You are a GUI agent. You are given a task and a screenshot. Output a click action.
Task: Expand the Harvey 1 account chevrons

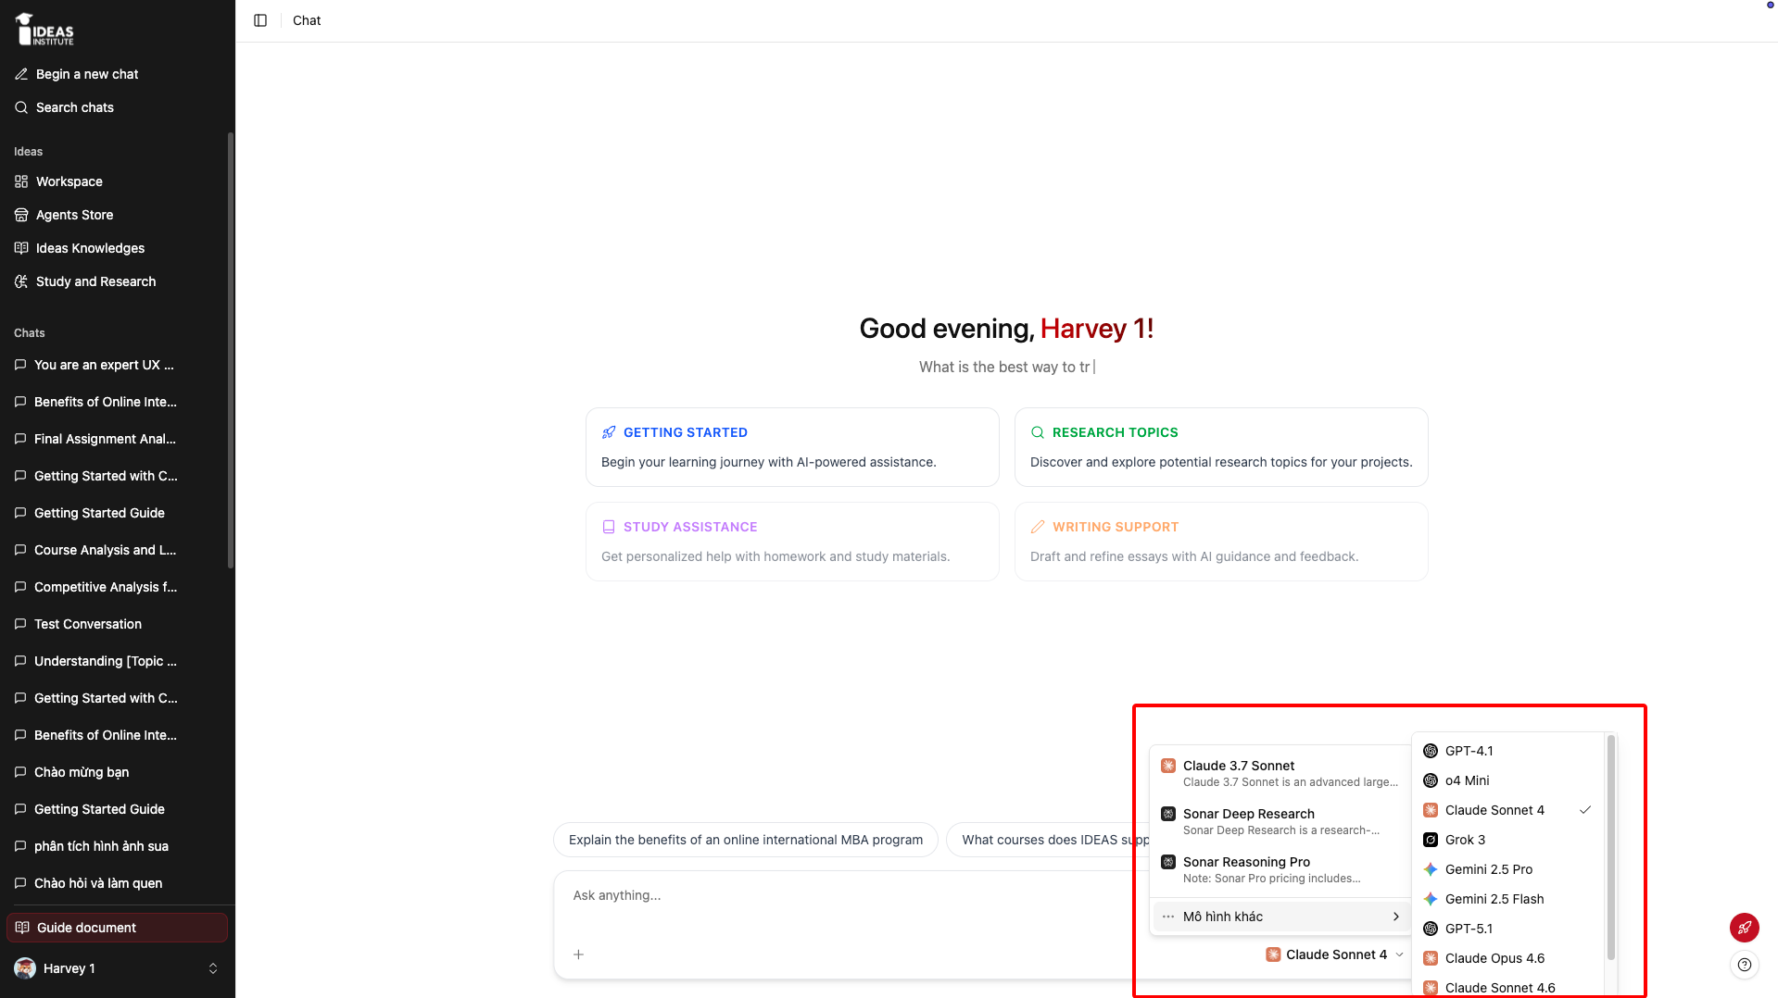tap(213, 968)
